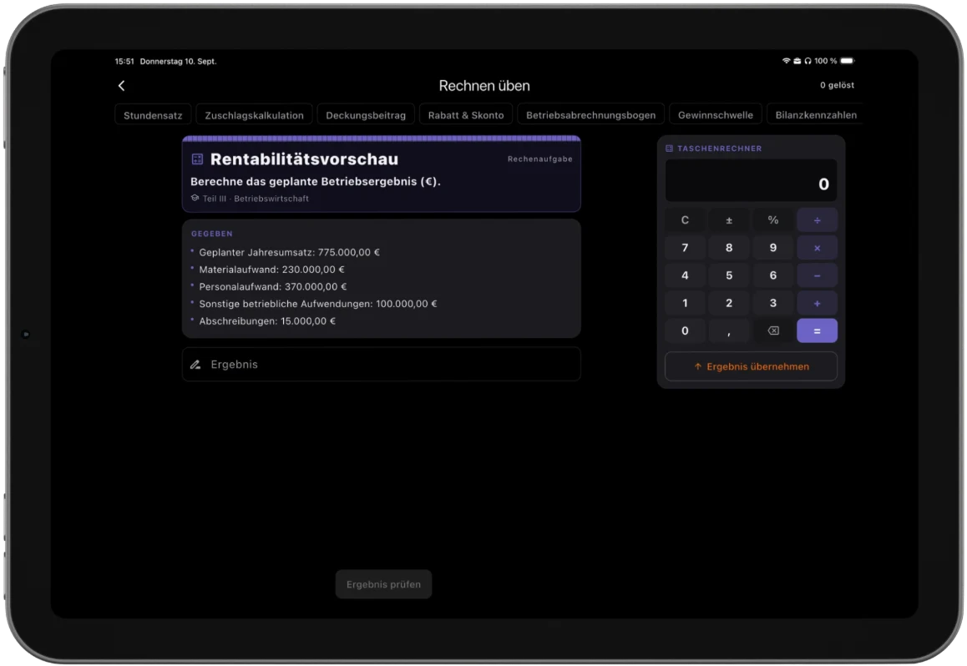Open the Deckungsbeitrag tab
Screen dimensions: 967x666
point(366,115)
